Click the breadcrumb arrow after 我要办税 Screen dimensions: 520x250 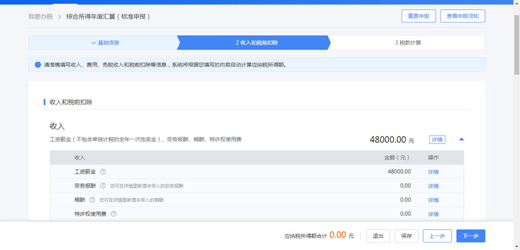pyautogui.click(x=59, y=17)
